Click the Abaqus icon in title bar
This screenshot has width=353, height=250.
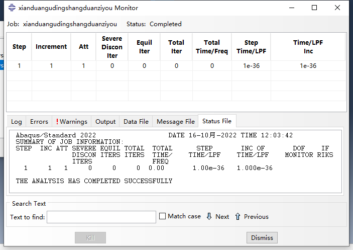click(x=11, y=8)
